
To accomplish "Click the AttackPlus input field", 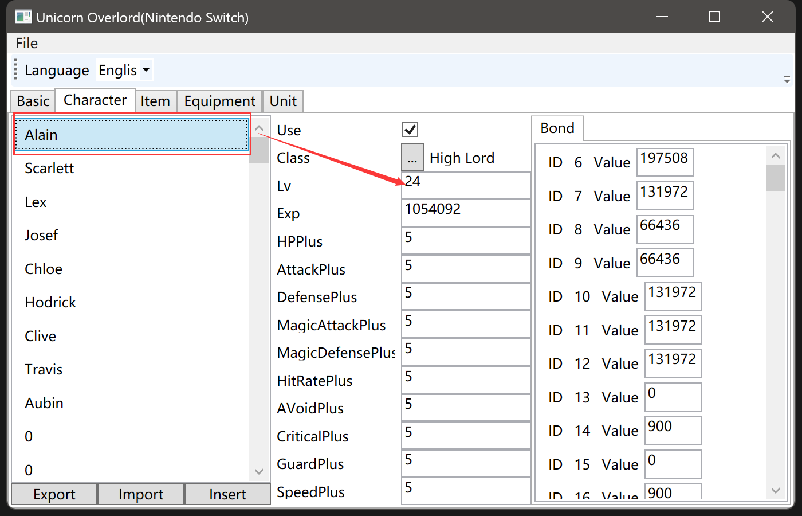I will 466,268.
